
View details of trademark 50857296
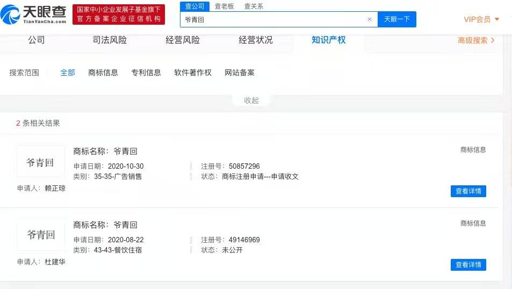(468, 191)
